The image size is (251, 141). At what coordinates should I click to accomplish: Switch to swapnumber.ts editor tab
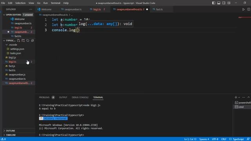[x=73, y=9]
